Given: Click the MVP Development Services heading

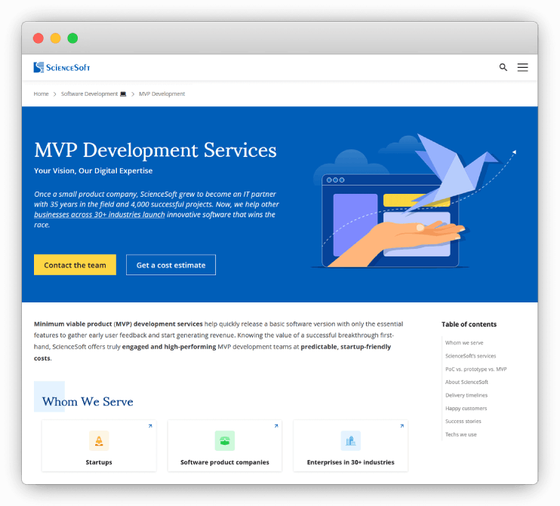Looking at the screenshot, I should 155,150.
